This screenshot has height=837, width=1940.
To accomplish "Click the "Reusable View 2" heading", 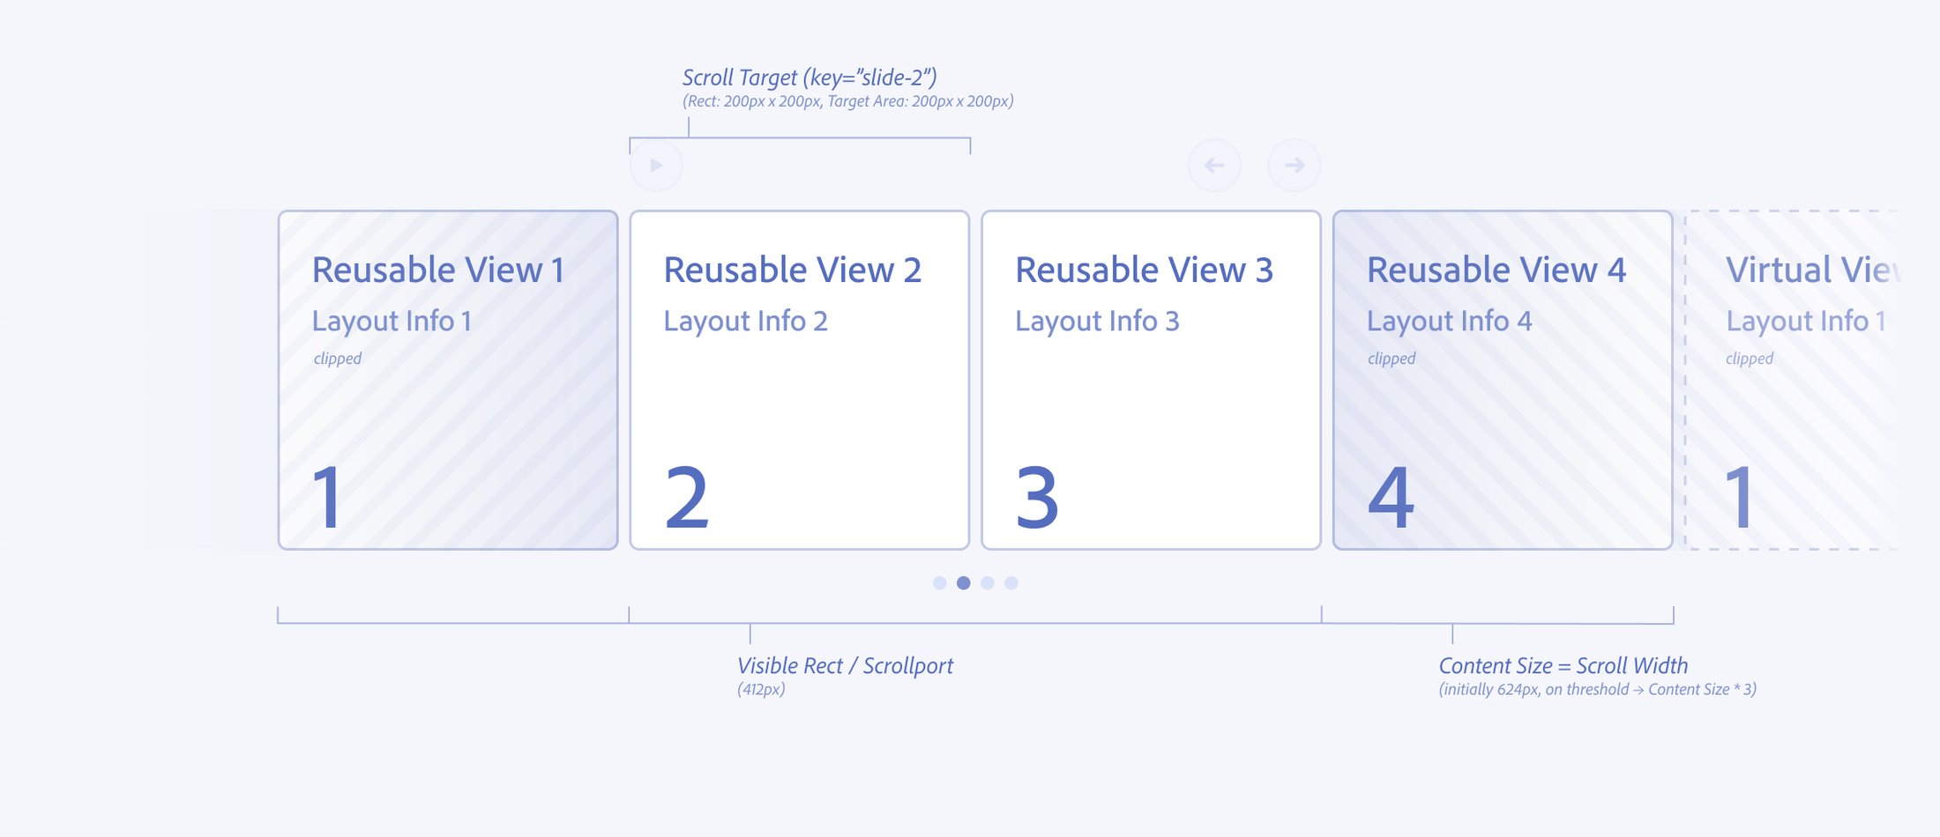I will coord(792,270).
